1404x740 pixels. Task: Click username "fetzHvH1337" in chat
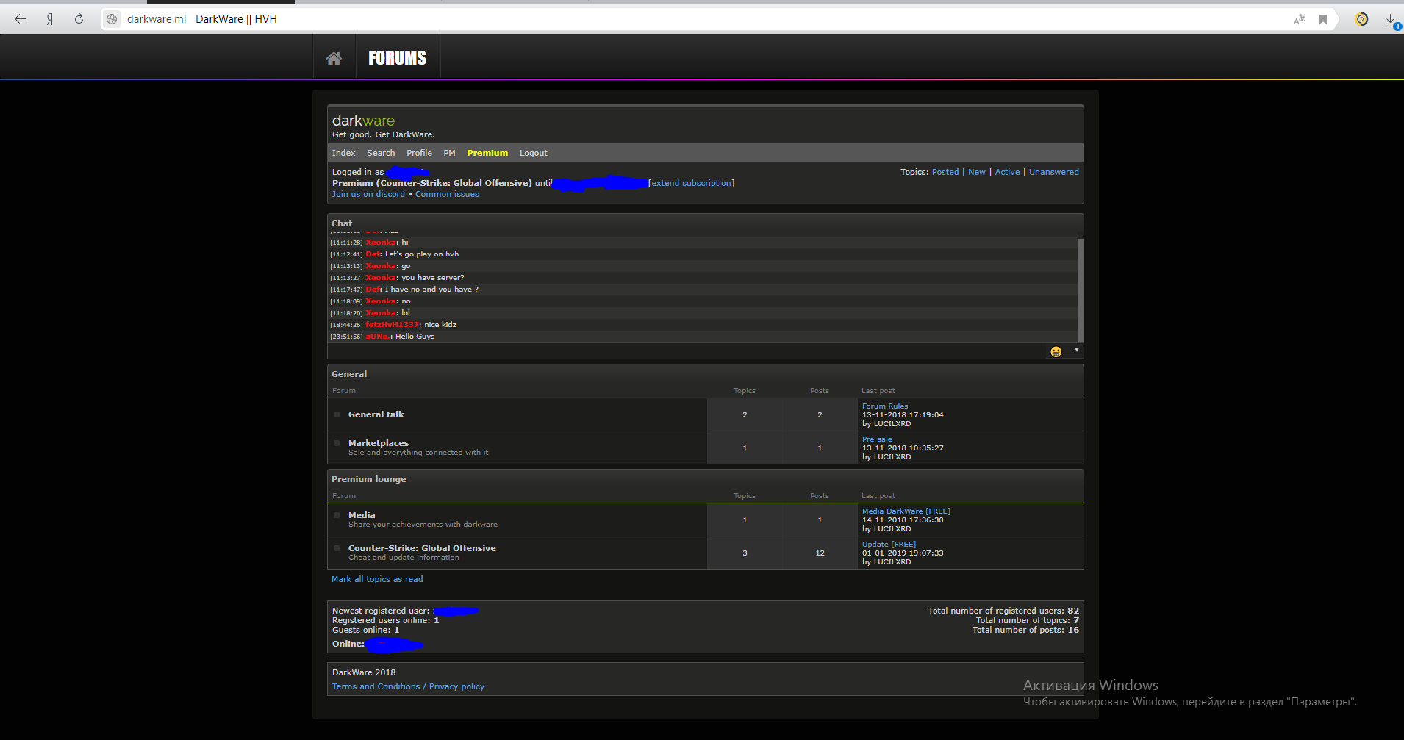[x=392, y=325]
